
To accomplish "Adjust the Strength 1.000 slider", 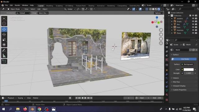I will coord(188,73).
